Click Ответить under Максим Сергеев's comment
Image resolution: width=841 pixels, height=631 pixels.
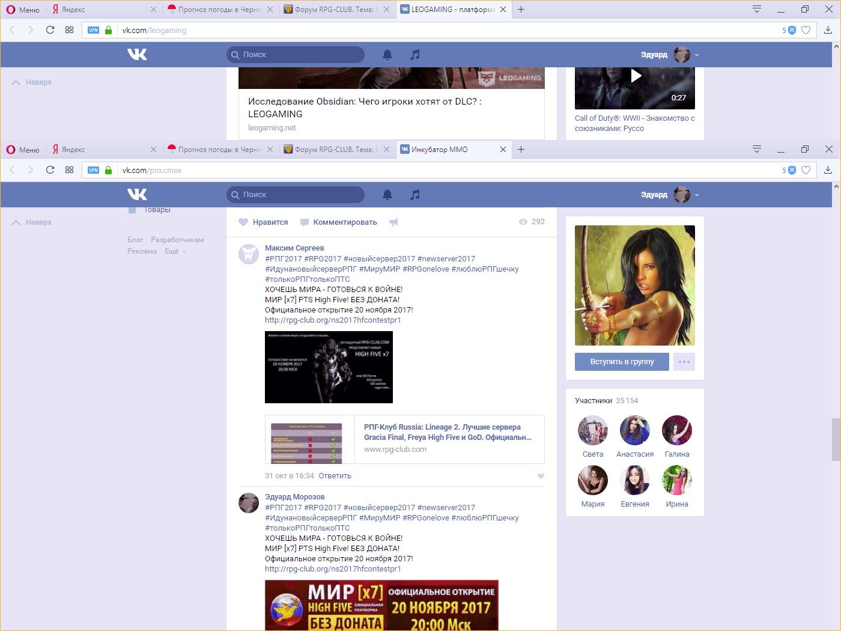point(335,476)
